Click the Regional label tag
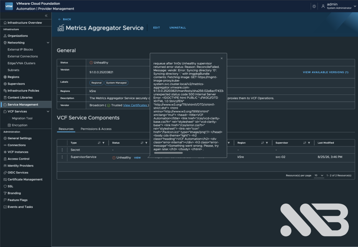The image size is (358, 247). [96, 83]
